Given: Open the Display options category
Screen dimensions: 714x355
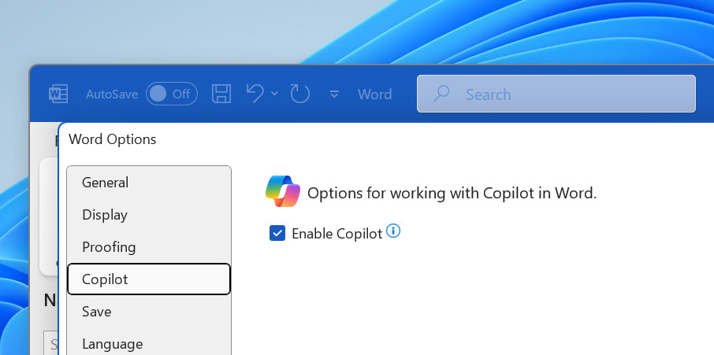Looking at the screenshot, I should coord(104,215).
